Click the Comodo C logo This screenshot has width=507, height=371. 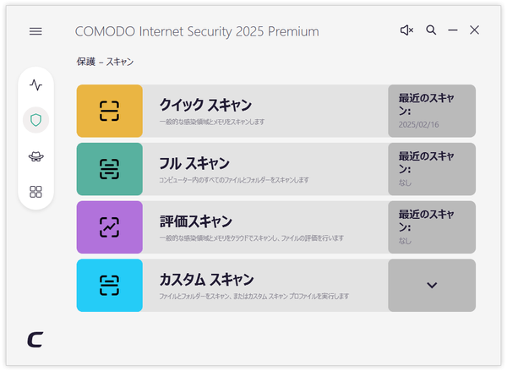pyautogui.click(x=35, y=340)
